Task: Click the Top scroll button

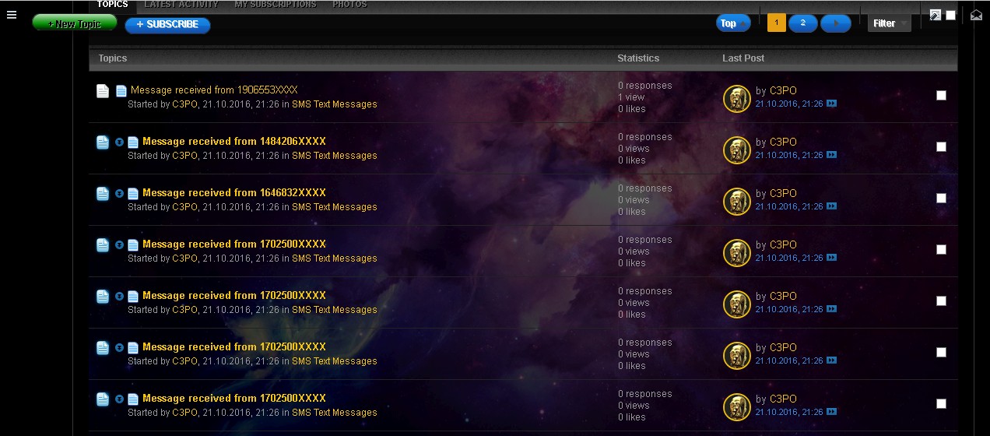Action: (733, 23)
